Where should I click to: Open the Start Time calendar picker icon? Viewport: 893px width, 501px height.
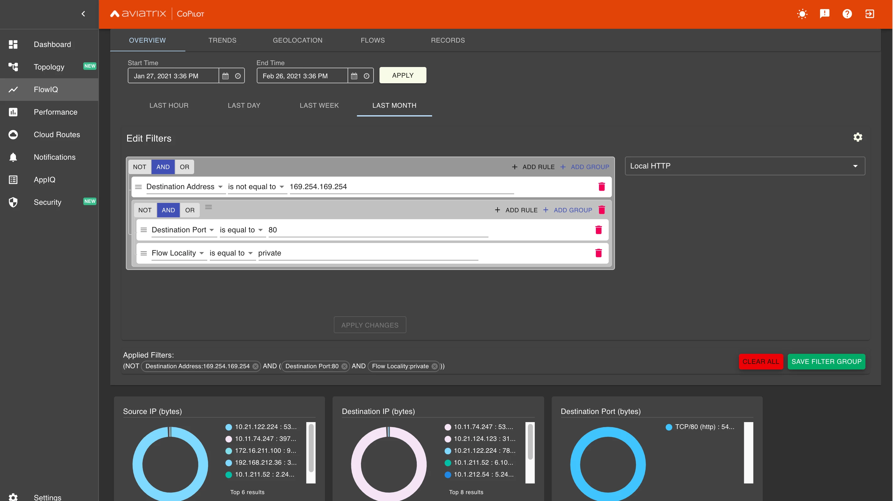225,76
